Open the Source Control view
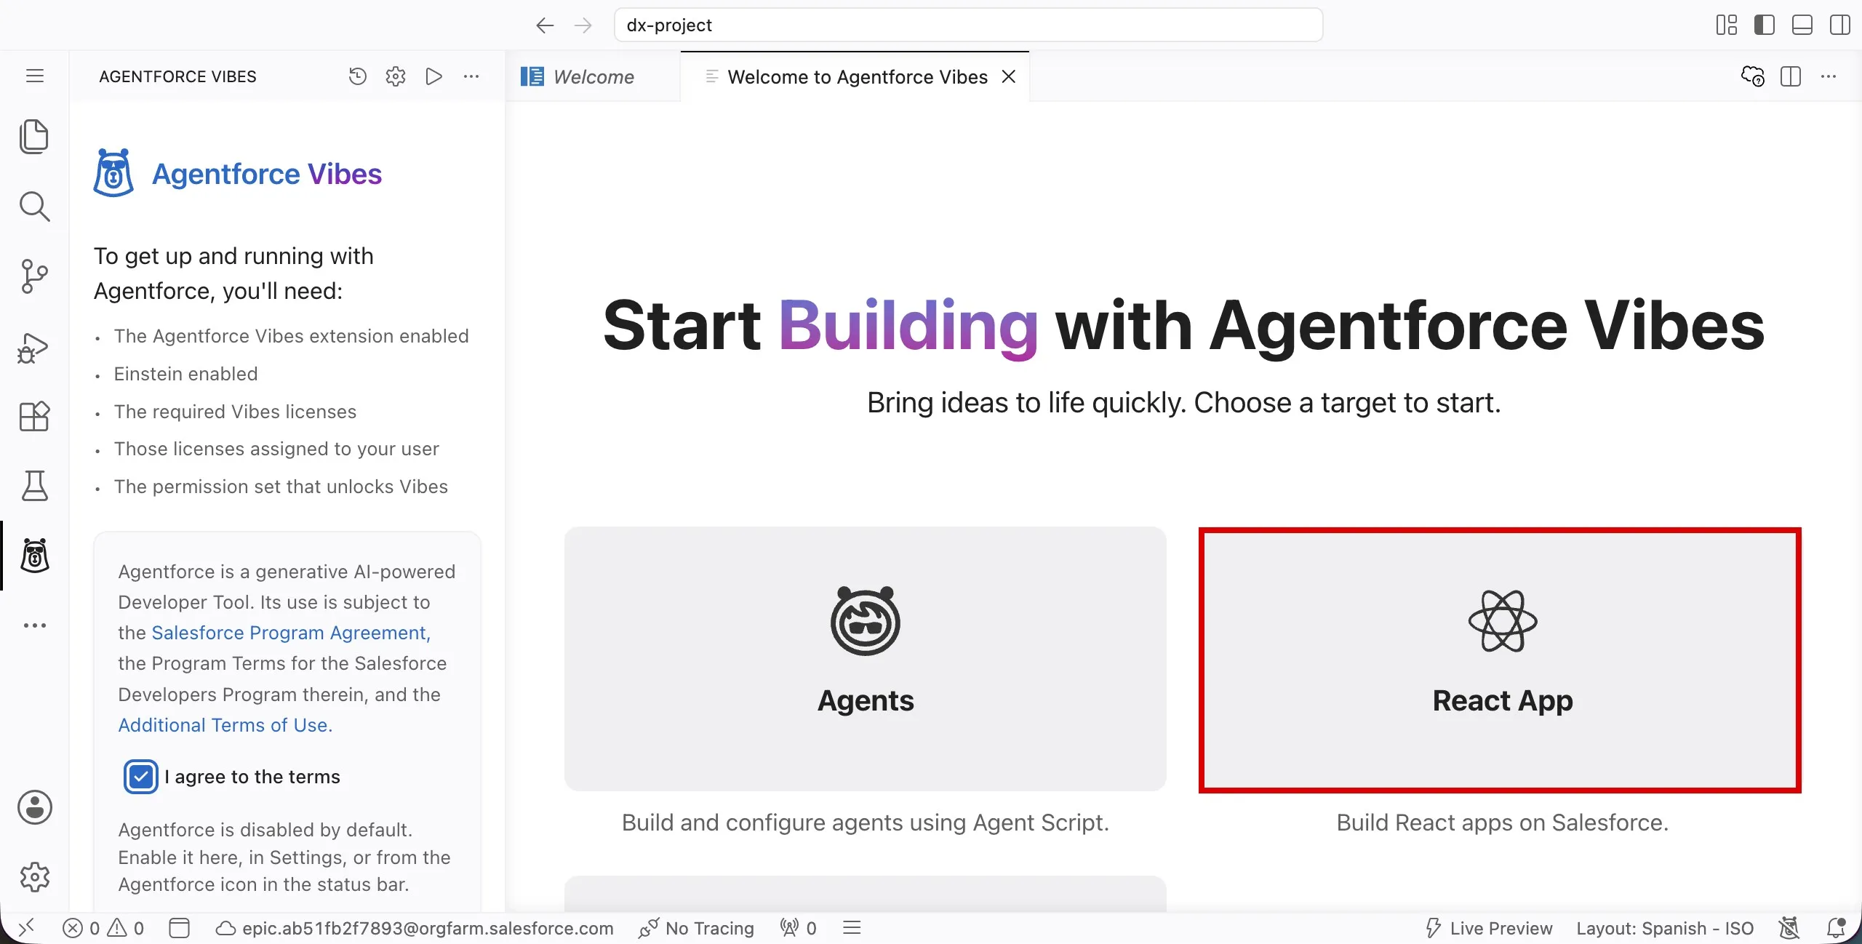This screenshot has height=944, width=1862. click(x=34, y=276)
